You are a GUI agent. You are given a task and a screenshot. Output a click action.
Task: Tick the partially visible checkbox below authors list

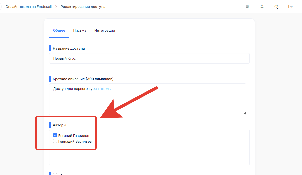tap(55, 174)
